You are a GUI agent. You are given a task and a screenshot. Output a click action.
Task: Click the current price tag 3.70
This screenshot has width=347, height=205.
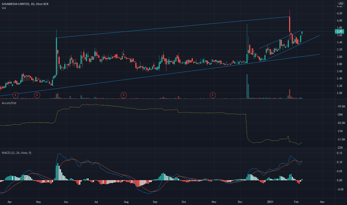pos(340,32)
